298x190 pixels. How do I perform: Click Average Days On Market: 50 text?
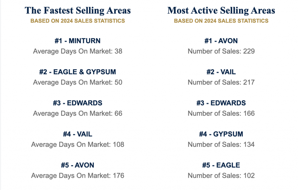[x=77, y=82]
